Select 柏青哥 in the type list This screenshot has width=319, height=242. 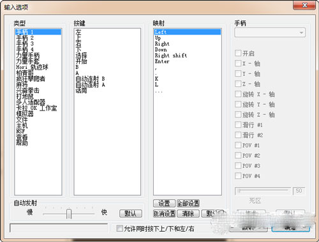coord(38,73)
